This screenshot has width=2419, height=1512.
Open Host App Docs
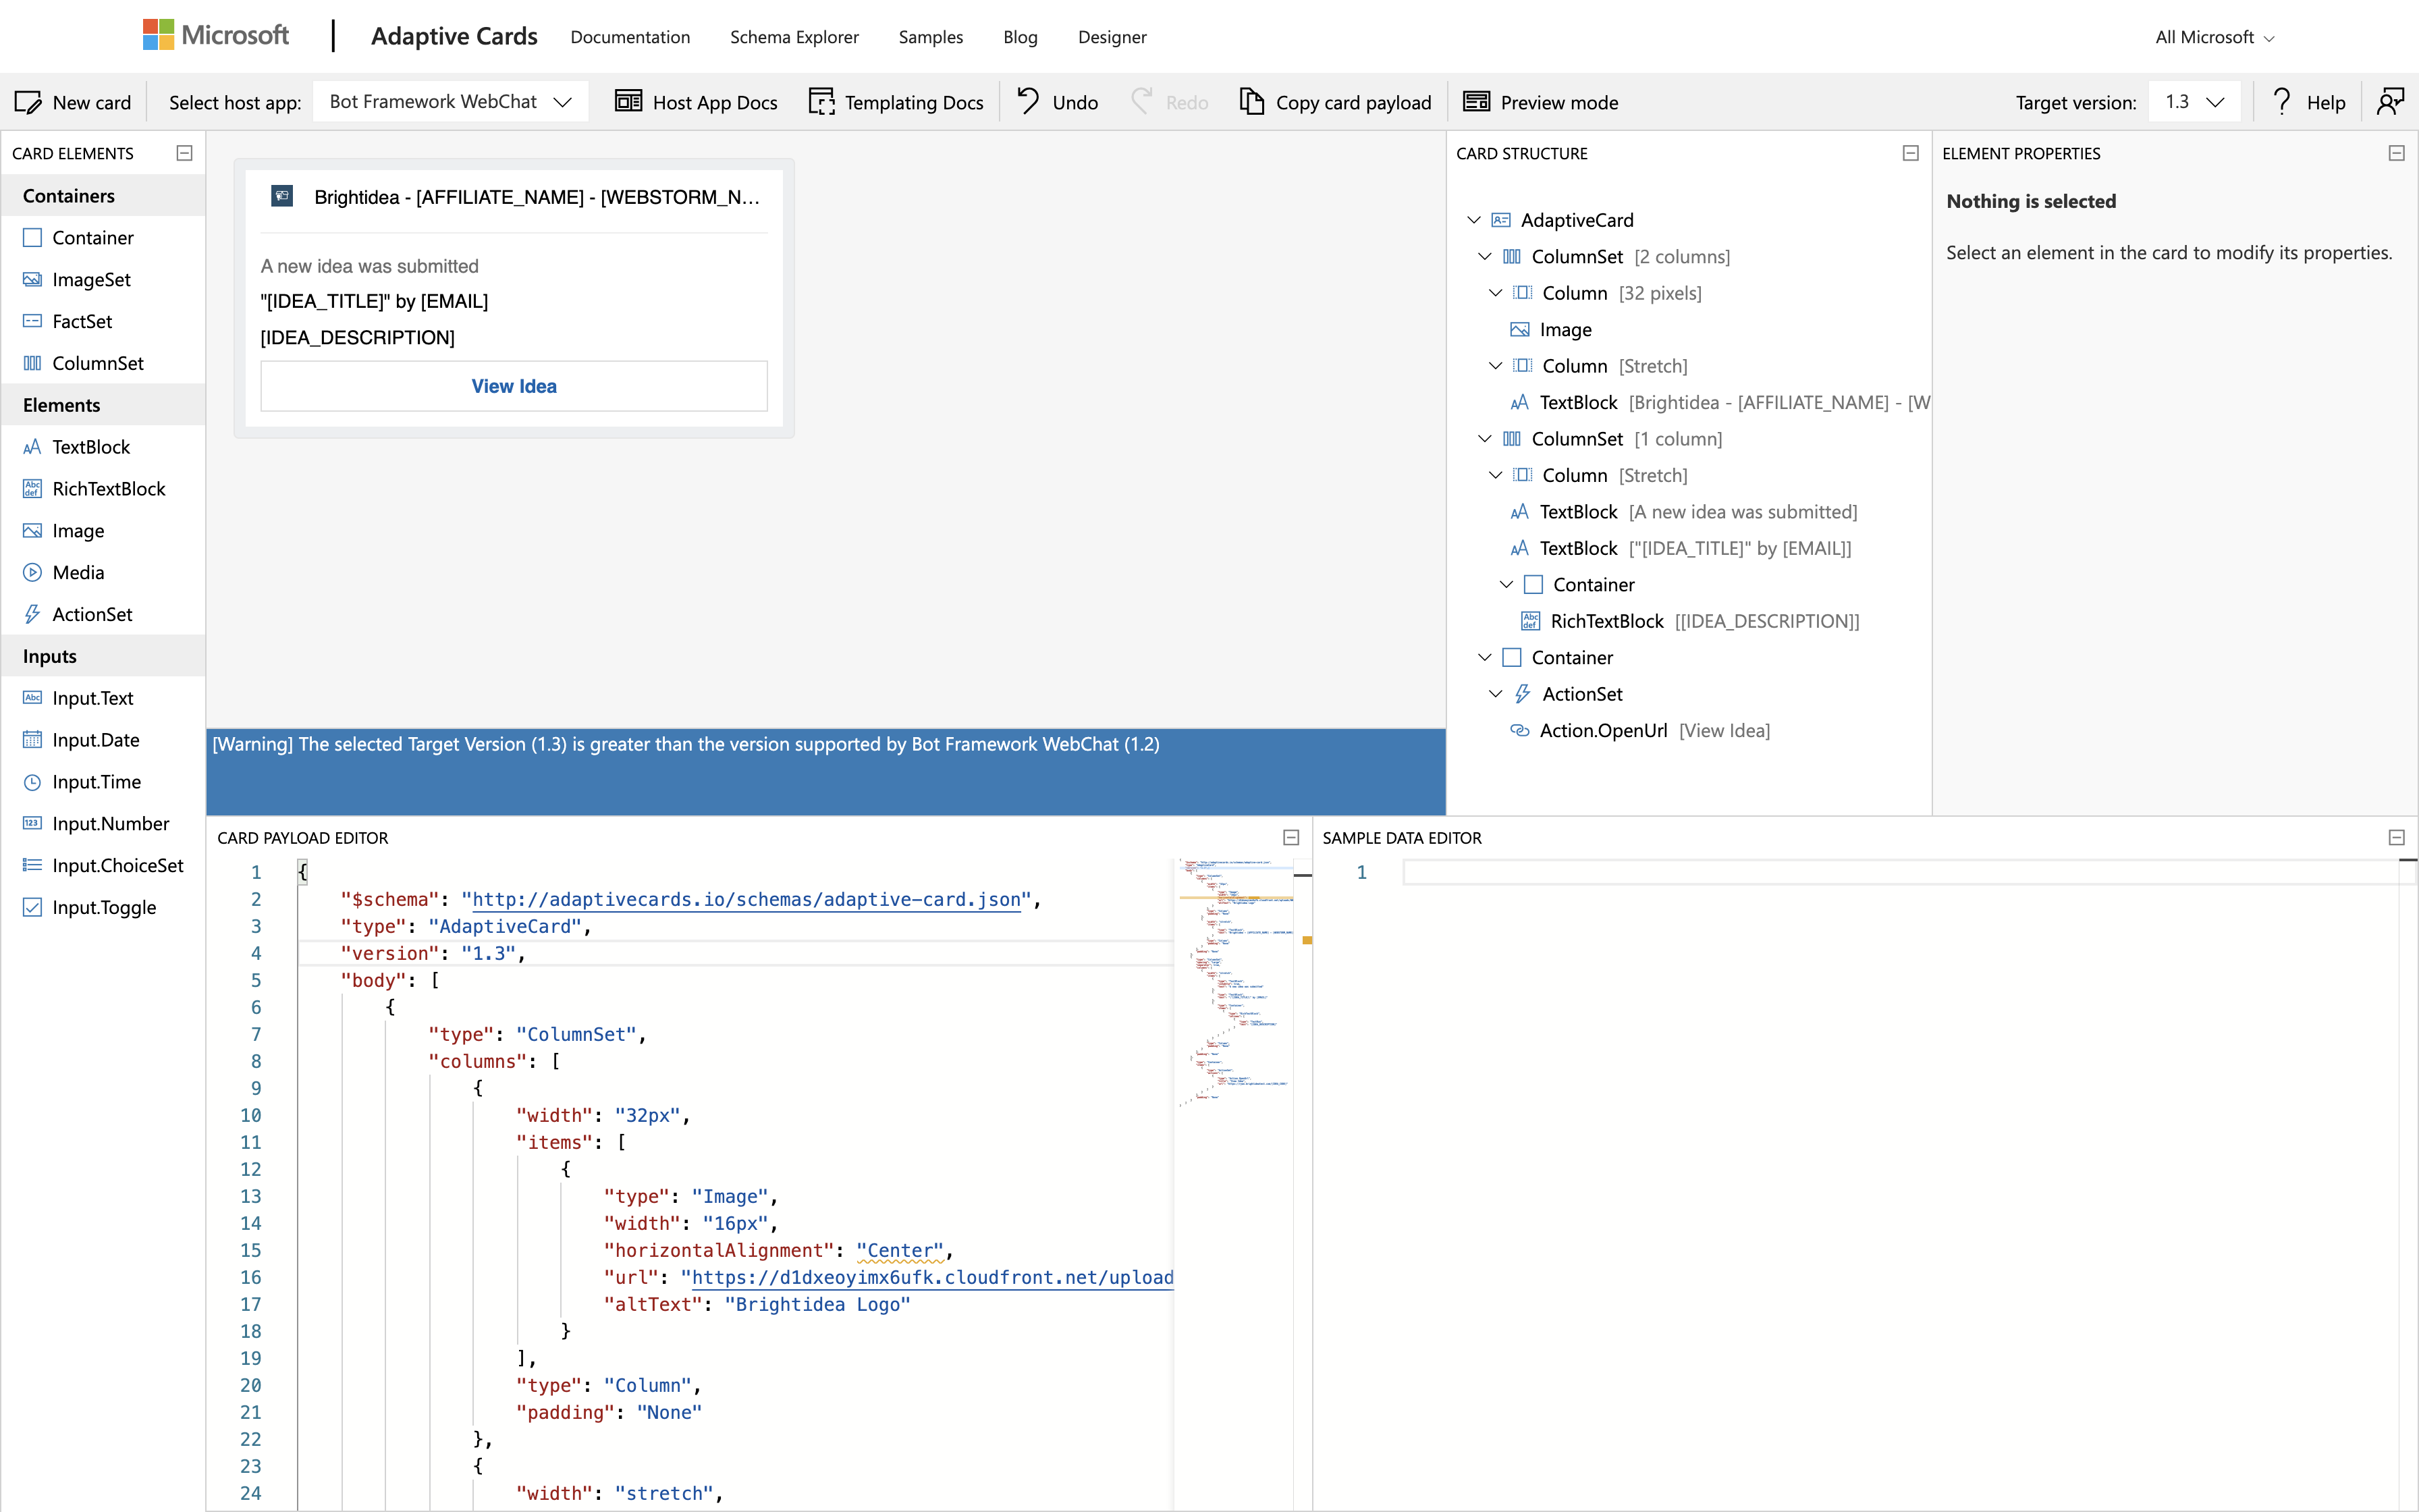(696, 102)
